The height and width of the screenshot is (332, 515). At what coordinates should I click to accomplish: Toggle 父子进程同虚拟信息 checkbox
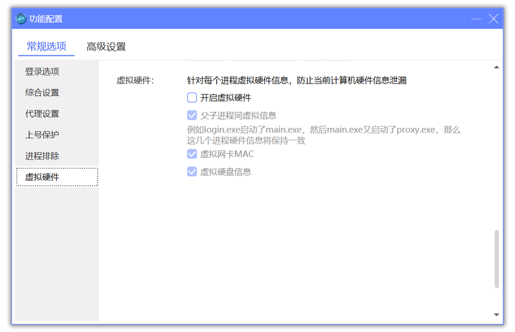pyautogui.click(x=192, y=116)
